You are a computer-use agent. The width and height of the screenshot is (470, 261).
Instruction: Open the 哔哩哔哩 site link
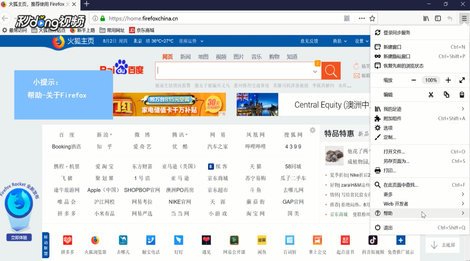[255, 146]
